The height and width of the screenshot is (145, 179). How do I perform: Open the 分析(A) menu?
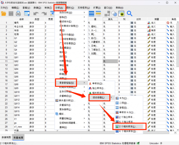[x=59, y=8]
